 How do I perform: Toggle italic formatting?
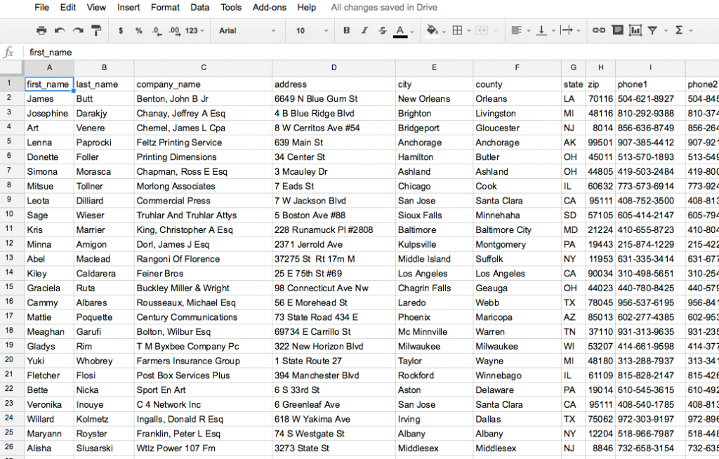coord(364,30)
